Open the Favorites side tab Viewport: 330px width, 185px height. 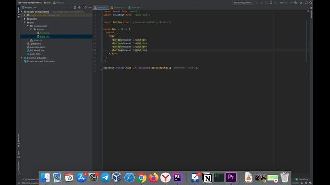(19, 140)
